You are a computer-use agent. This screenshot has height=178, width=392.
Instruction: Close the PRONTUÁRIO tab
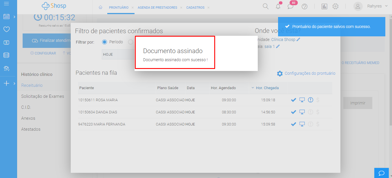coord(133,8)
